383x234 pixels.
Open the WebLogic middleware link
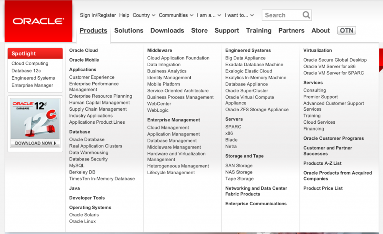(158, 110)
